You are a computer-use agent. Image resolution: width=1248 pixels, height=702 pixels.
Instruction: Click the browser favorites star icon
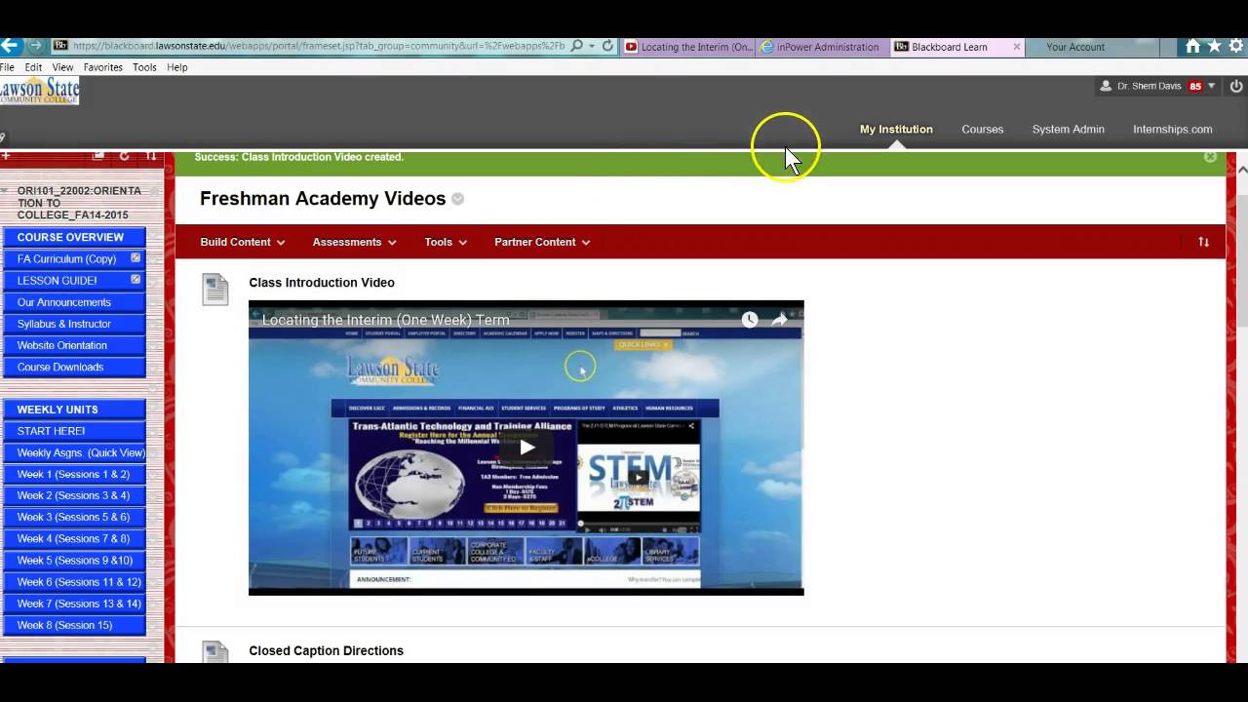[1215, 46]
